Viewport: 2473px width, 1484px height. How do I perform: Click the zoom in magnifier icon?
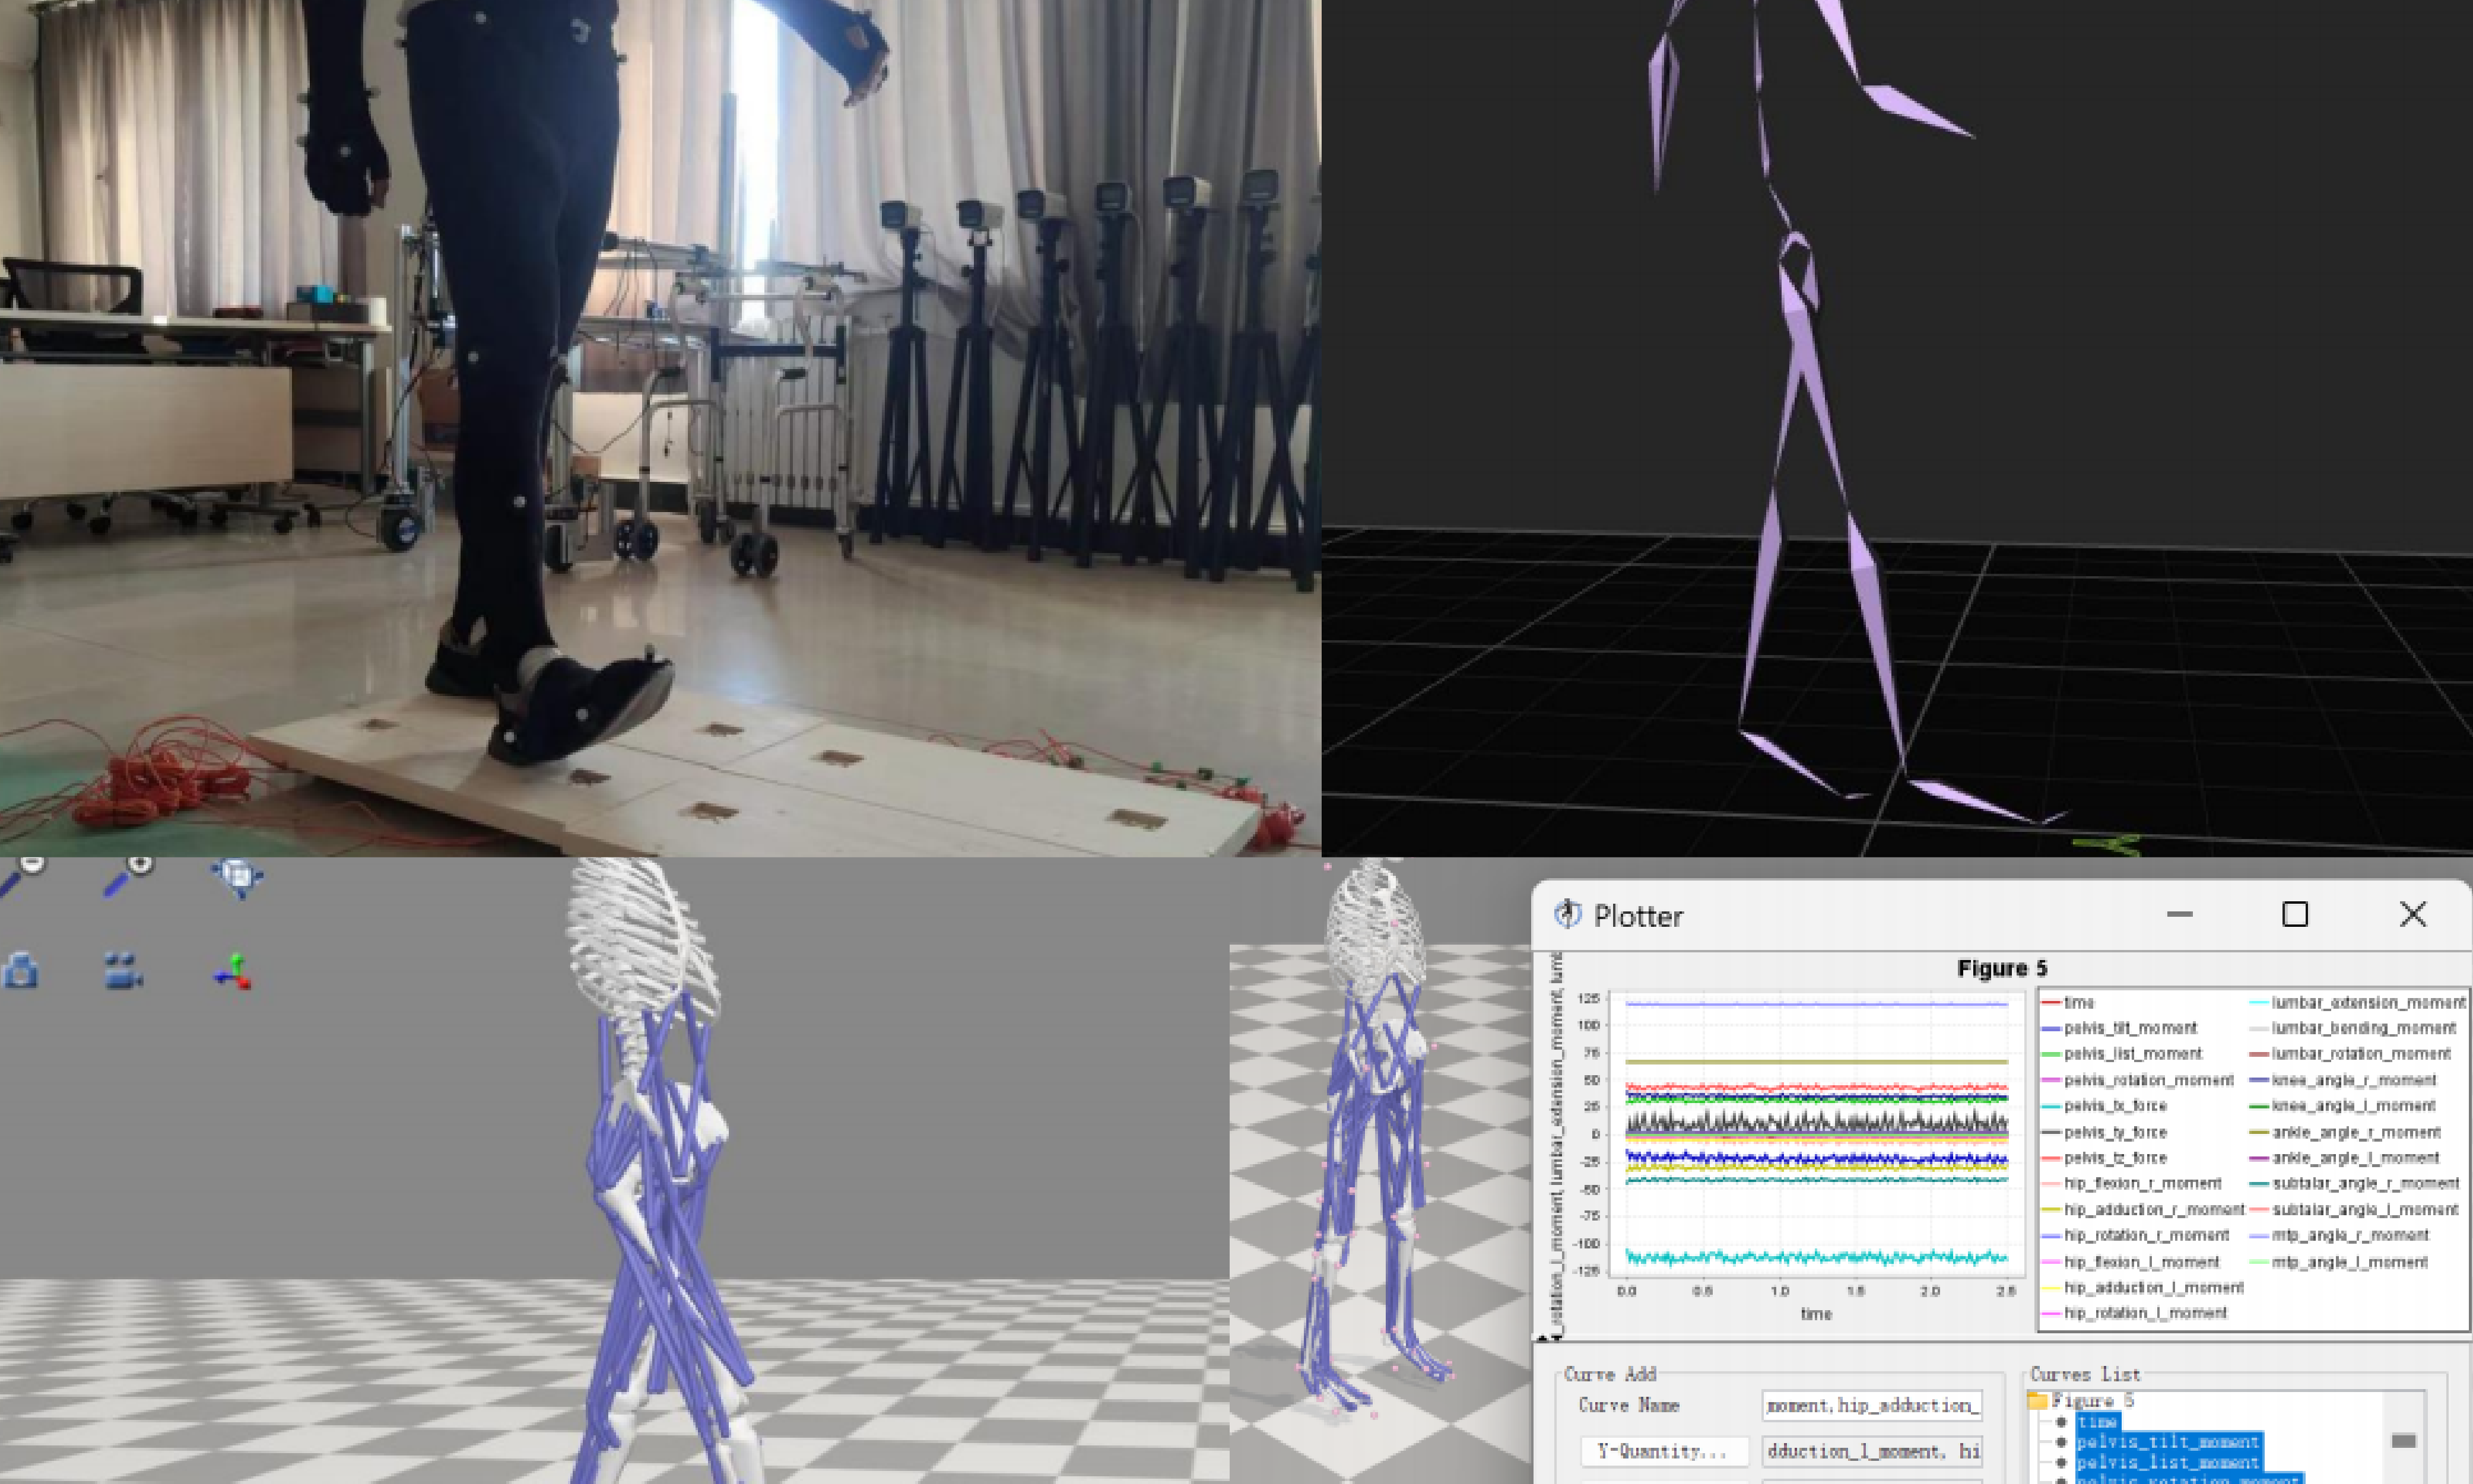point(129,877)
